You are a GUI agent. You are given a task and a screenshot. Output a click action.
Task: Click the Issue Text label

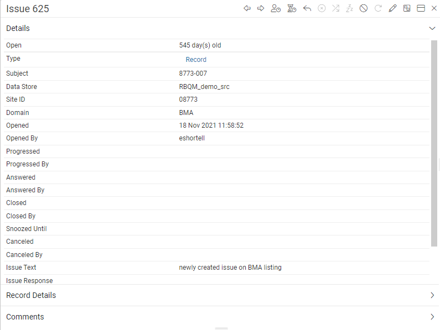click(x=21, y=268)
